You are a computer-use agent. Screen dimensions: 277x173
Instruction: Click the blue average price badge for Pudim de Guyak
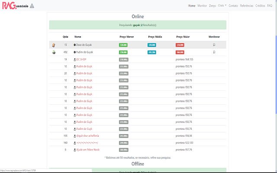click(x=152, y=52)
